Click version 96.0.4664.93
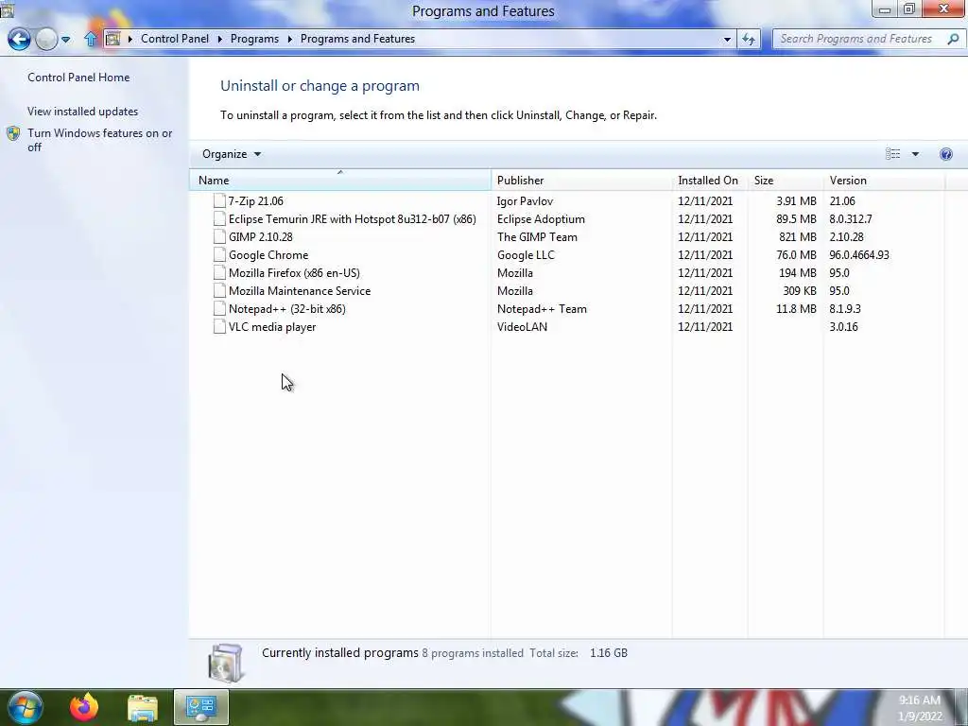The width and height of the screenshot is (968, 726). pyautogui.click(x=859, y=254)
